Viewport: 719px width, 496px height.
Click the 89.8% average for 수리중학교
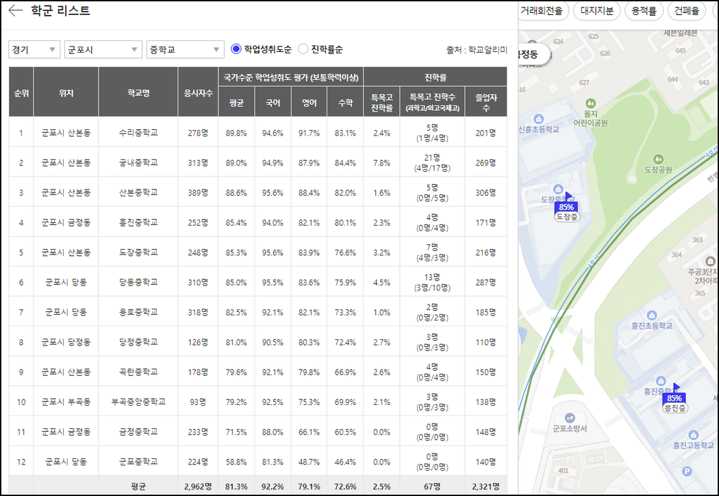coord(236,133)
